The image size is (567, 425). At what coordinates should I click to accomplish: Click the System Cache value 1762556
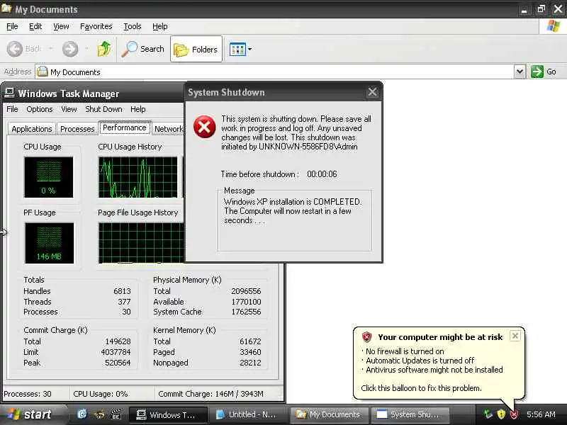[246, 312]
